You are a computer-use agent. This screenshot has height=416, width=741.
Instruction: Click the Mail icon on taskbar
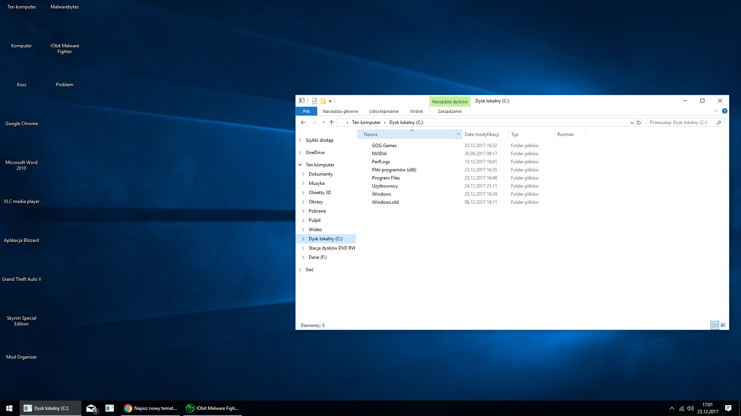(91, 408)
